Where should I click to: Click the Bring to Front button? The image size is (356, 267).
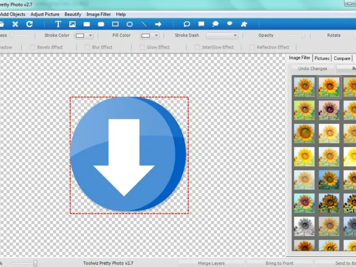click(x=279, y=263)
